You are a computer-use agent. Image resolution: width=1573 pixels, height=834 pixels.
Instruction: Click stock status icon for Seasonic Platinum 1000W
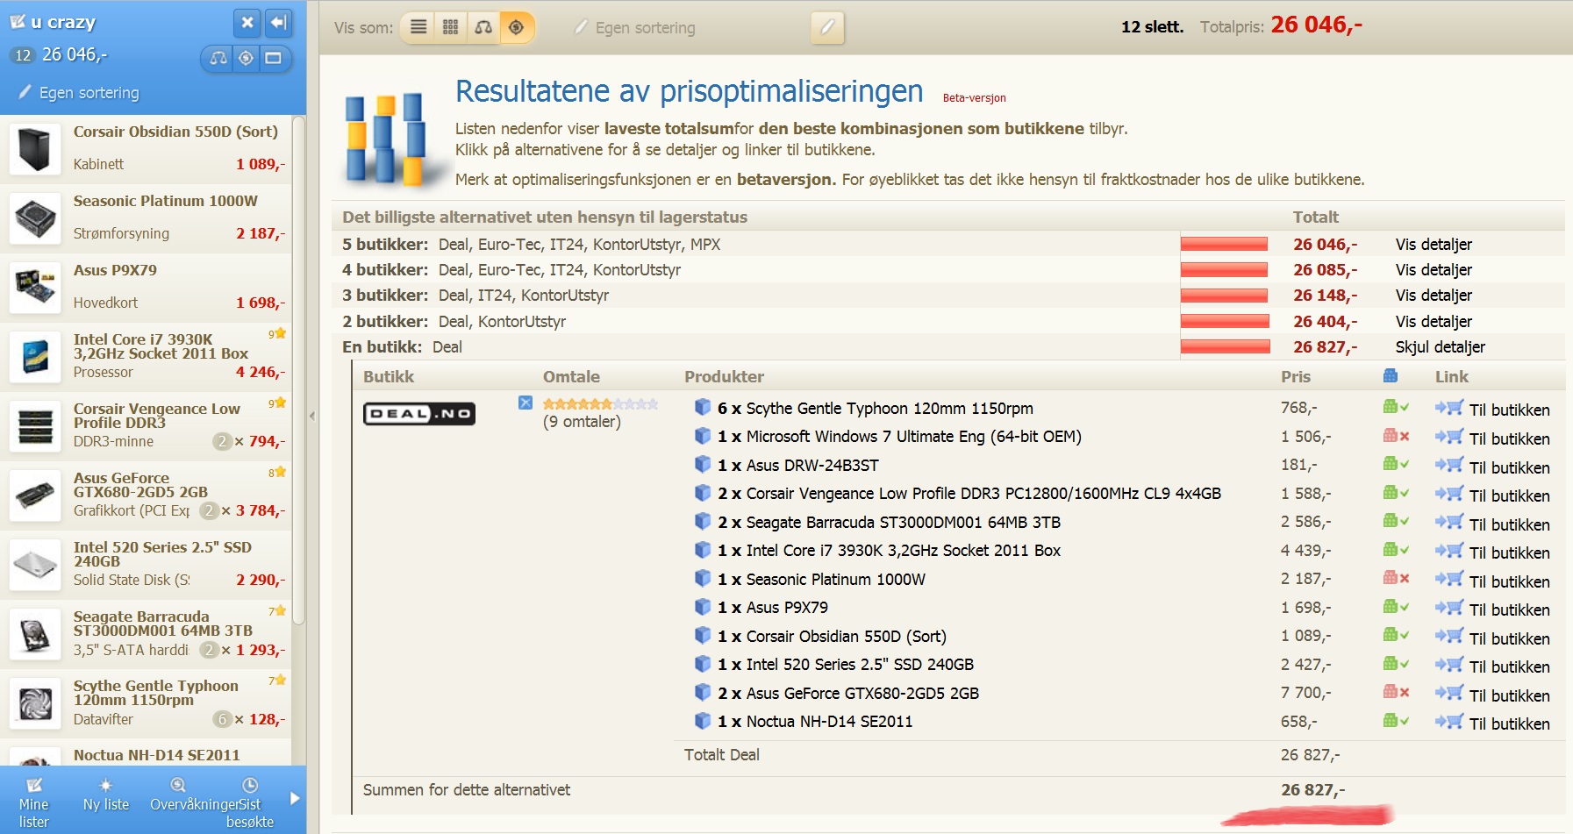pyautogui.click(x=1396, y=578)
